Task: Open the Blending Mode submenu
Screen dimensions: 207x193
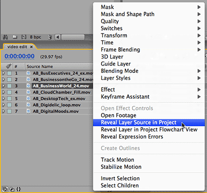Action: tap(149, 71)
